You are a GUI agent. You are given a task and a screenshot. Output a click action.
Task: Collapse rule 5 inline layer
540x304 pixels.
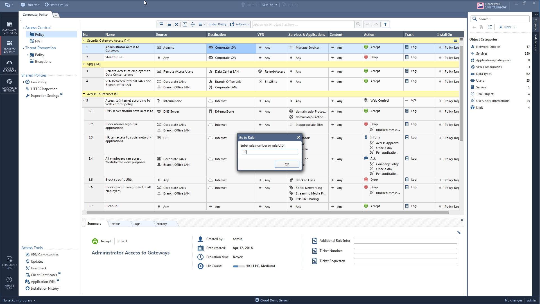[x=84, y=100]
